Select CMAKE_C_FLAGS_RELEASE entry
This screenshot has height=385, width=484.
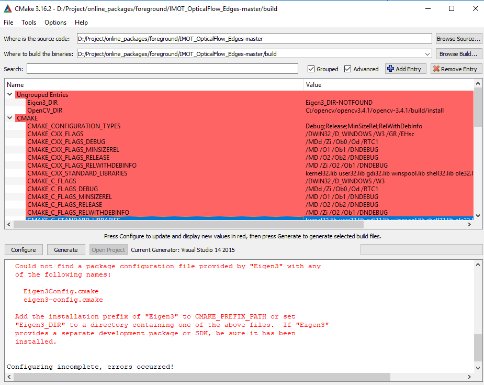click(x=64, y=205)
